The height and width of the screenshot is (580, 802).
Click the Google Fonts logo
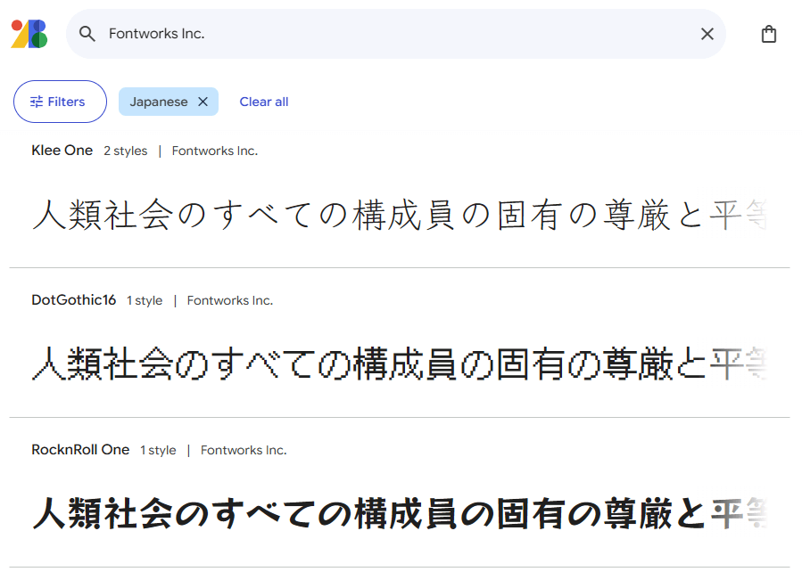coord(29,34)
